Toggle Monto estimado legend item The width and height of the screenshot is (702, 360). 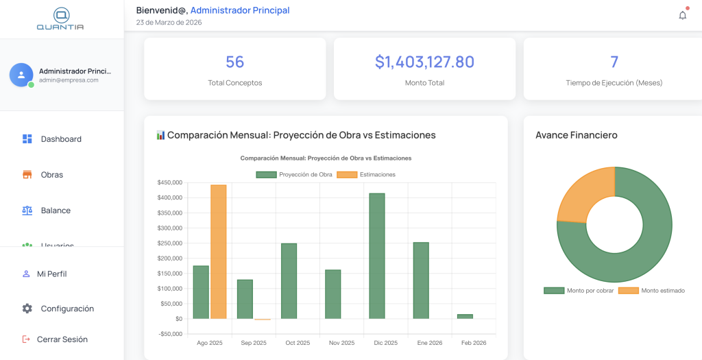pyautogui.click(x=651, y=291)
